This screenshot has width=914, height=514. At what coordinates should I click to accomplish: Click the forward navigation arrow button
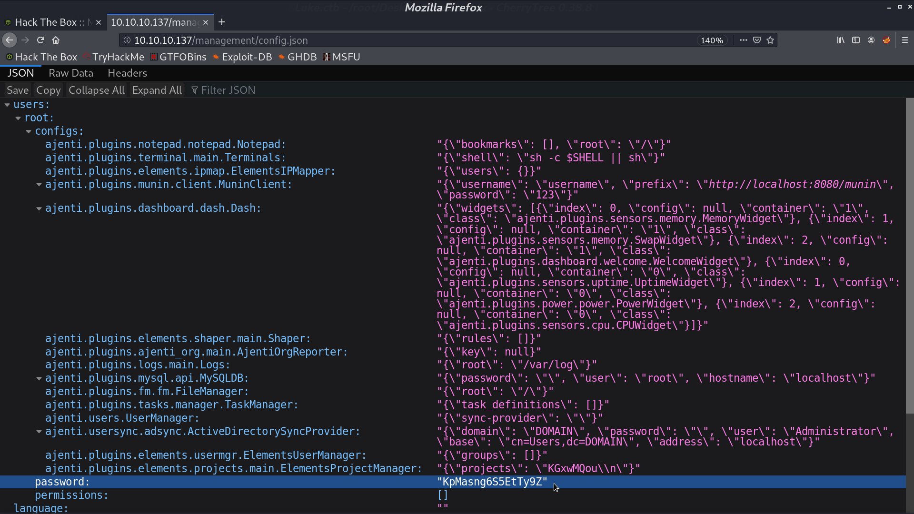point(24,40)
